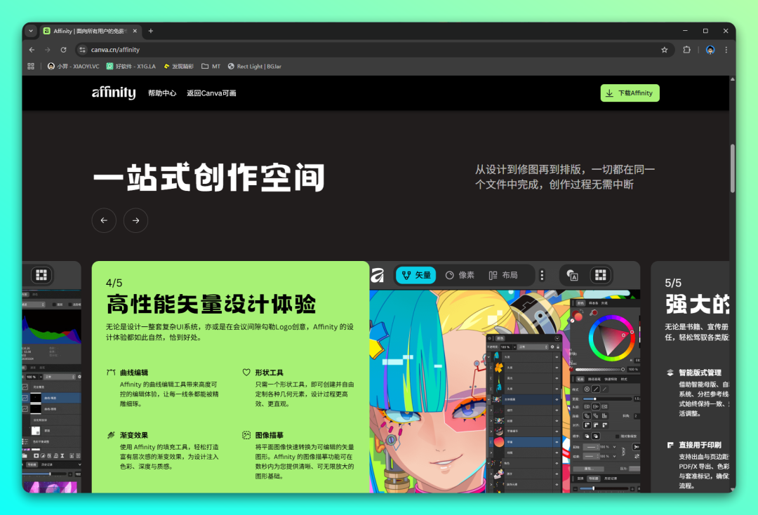This screenshot has width=758, height=515.
Task: Click the lock icon beside the blend mode field
Action: 557,346
